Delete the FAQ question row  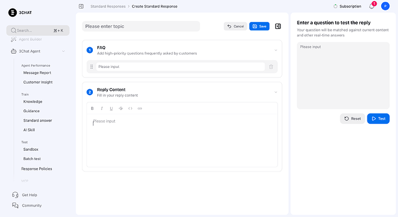click(x=271, y=67)
